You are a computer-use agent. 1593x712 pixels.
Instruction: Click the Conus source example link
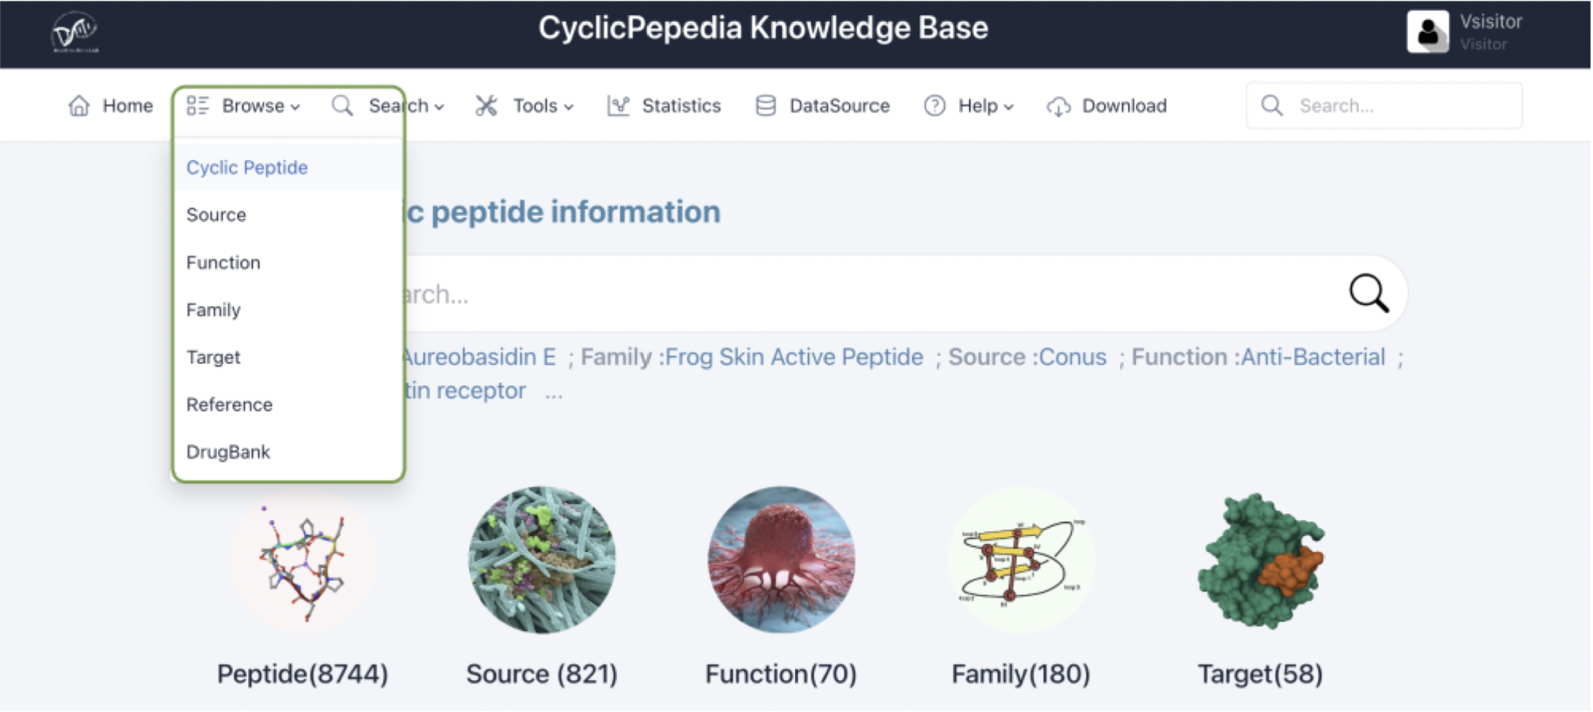[1073, 357]
